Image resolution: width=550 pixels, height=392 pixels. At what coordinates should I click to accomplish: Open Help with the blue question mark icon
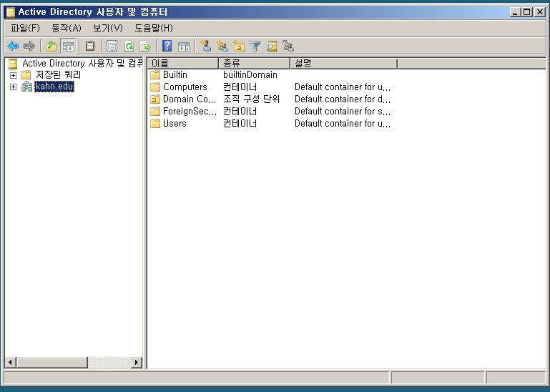pos(167,46)
